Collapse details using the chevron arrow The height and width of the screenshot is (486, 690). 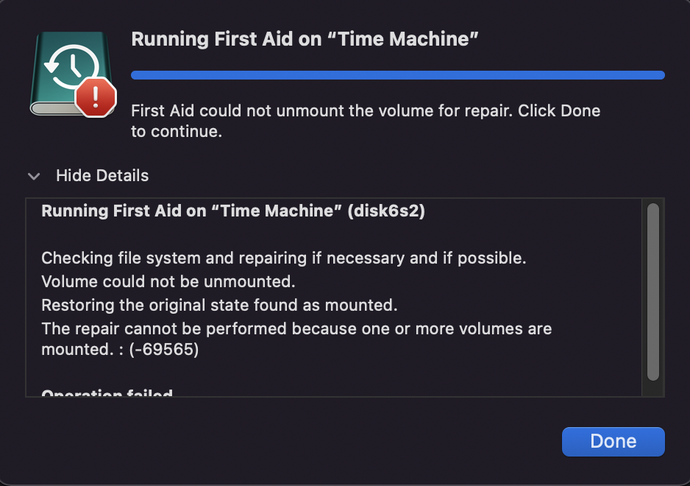[33, 176]
